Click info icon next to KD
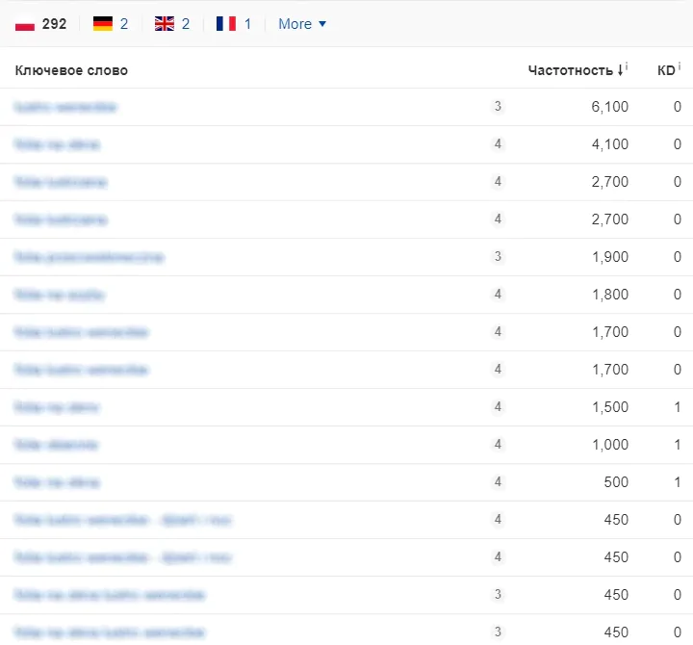Image resolution: width=693 pixels, height=645 pixels. 680,67
